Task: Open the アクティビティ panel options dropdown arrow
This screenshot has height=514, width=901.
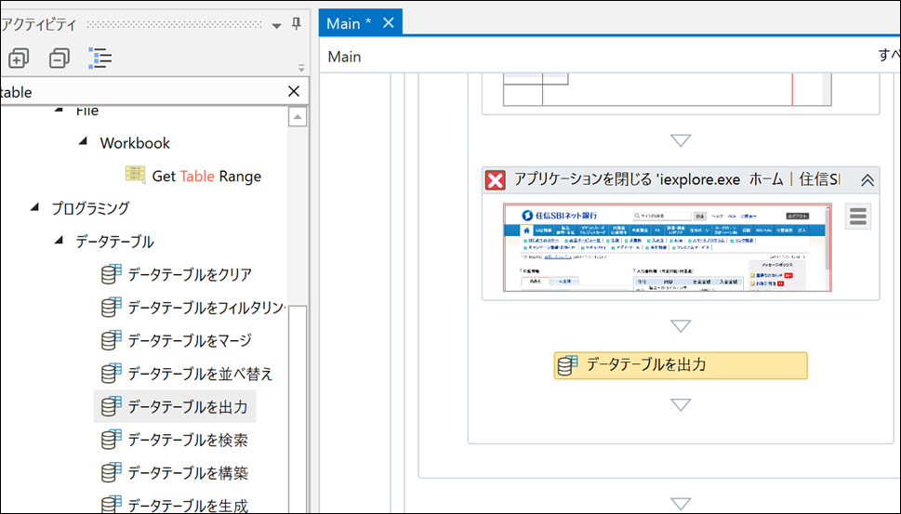Action: coord(276,25)
